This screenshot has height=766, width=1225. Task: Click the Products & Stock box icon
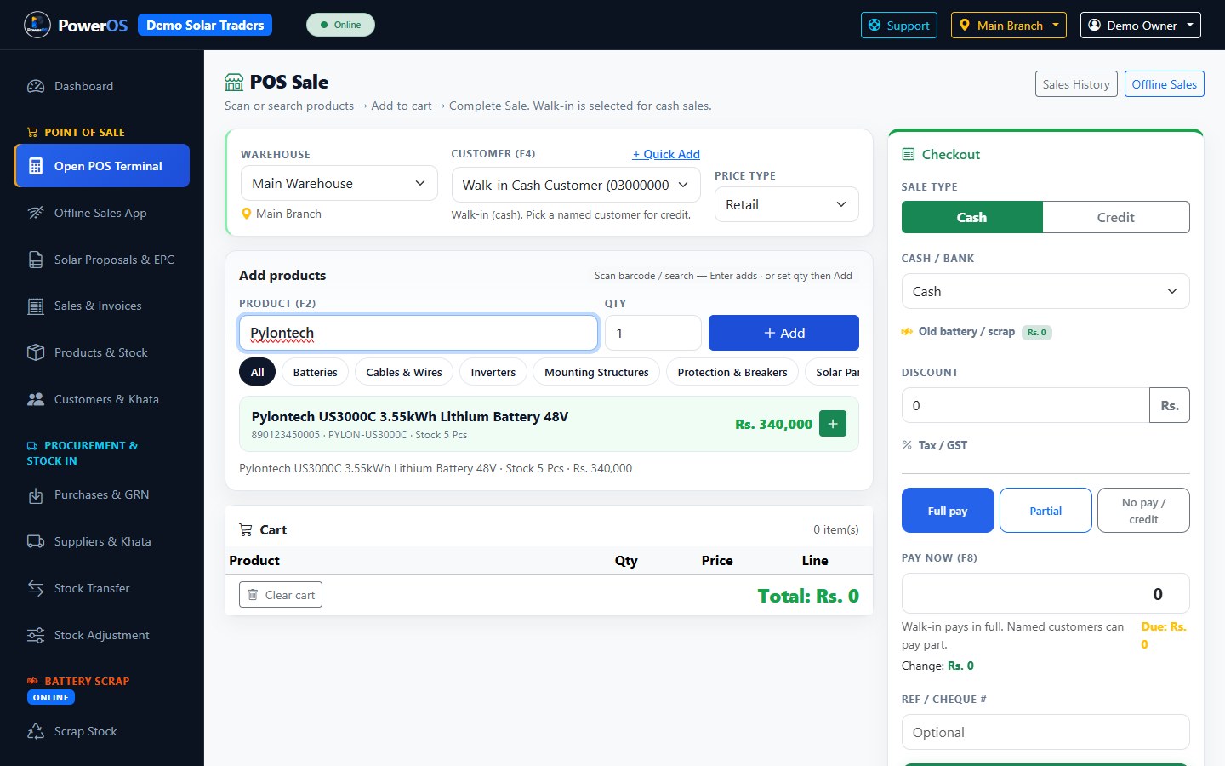pos(36,352)
